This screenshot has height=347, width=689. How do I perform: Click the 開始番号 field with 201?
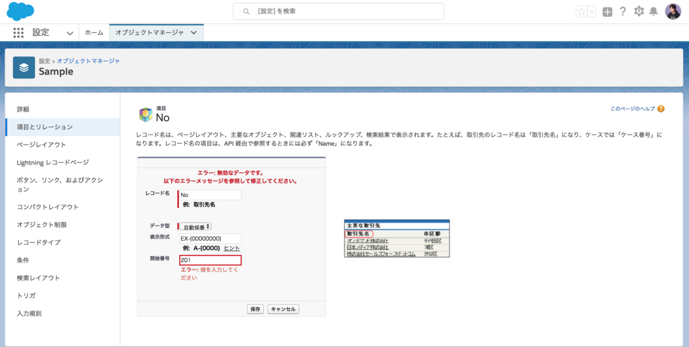point(210,260)
